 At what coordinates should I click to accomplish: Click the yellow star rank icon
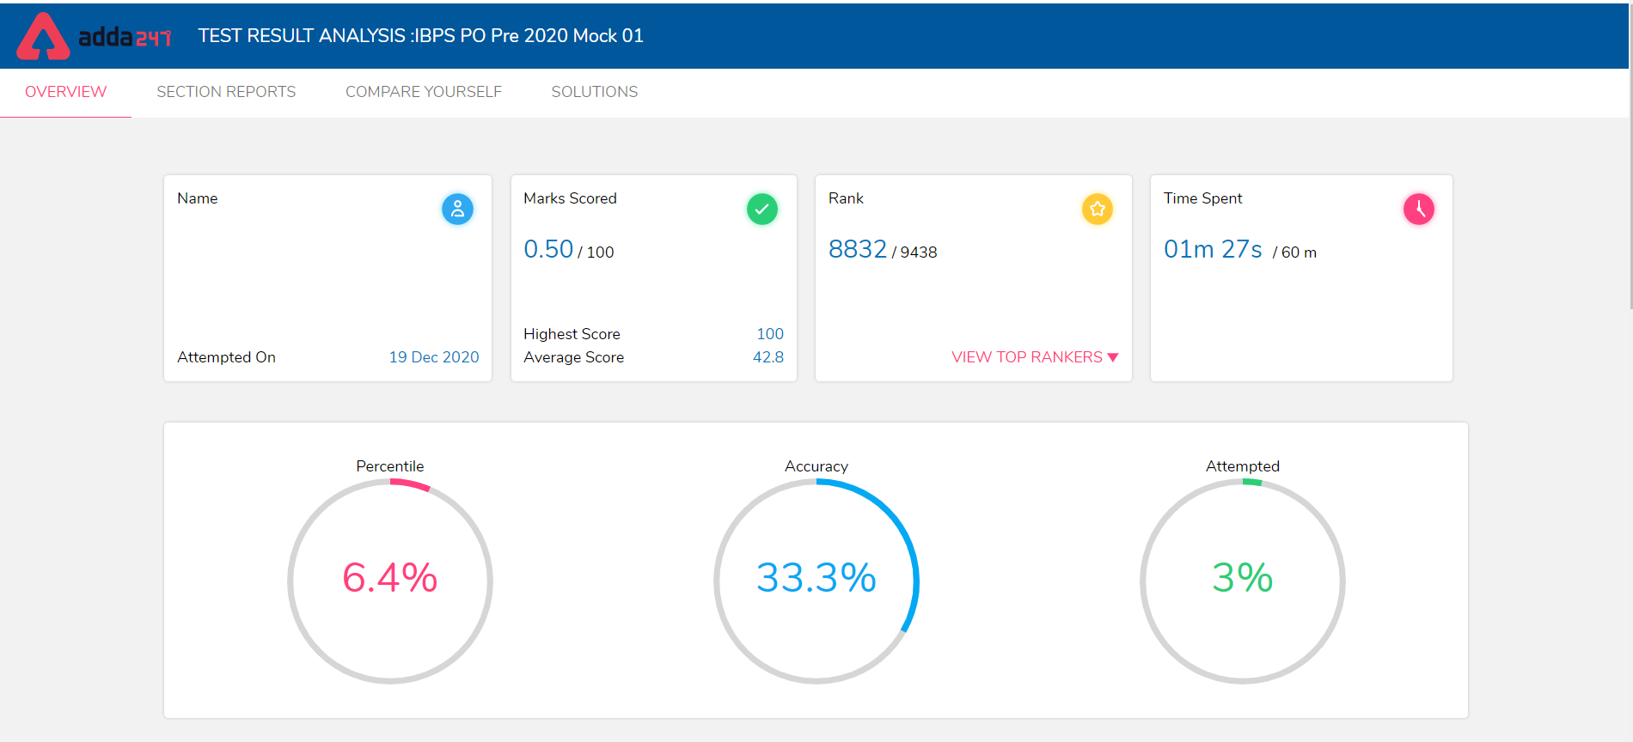pos(1097,209)
